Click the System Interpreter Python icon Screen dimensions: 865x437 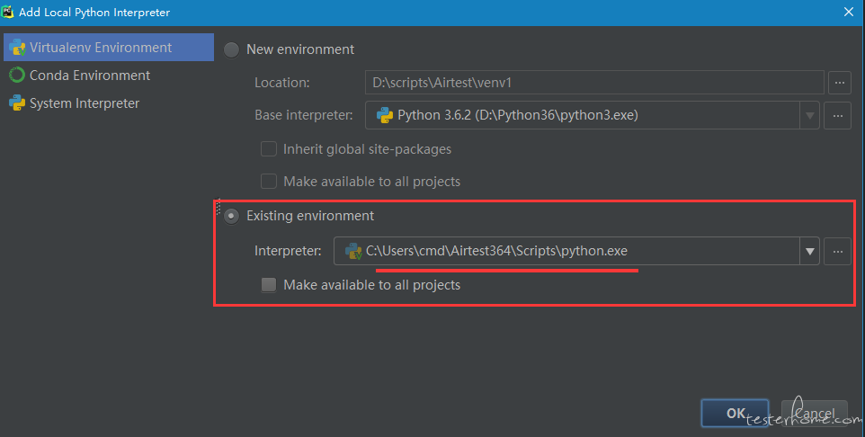(17, 103)
